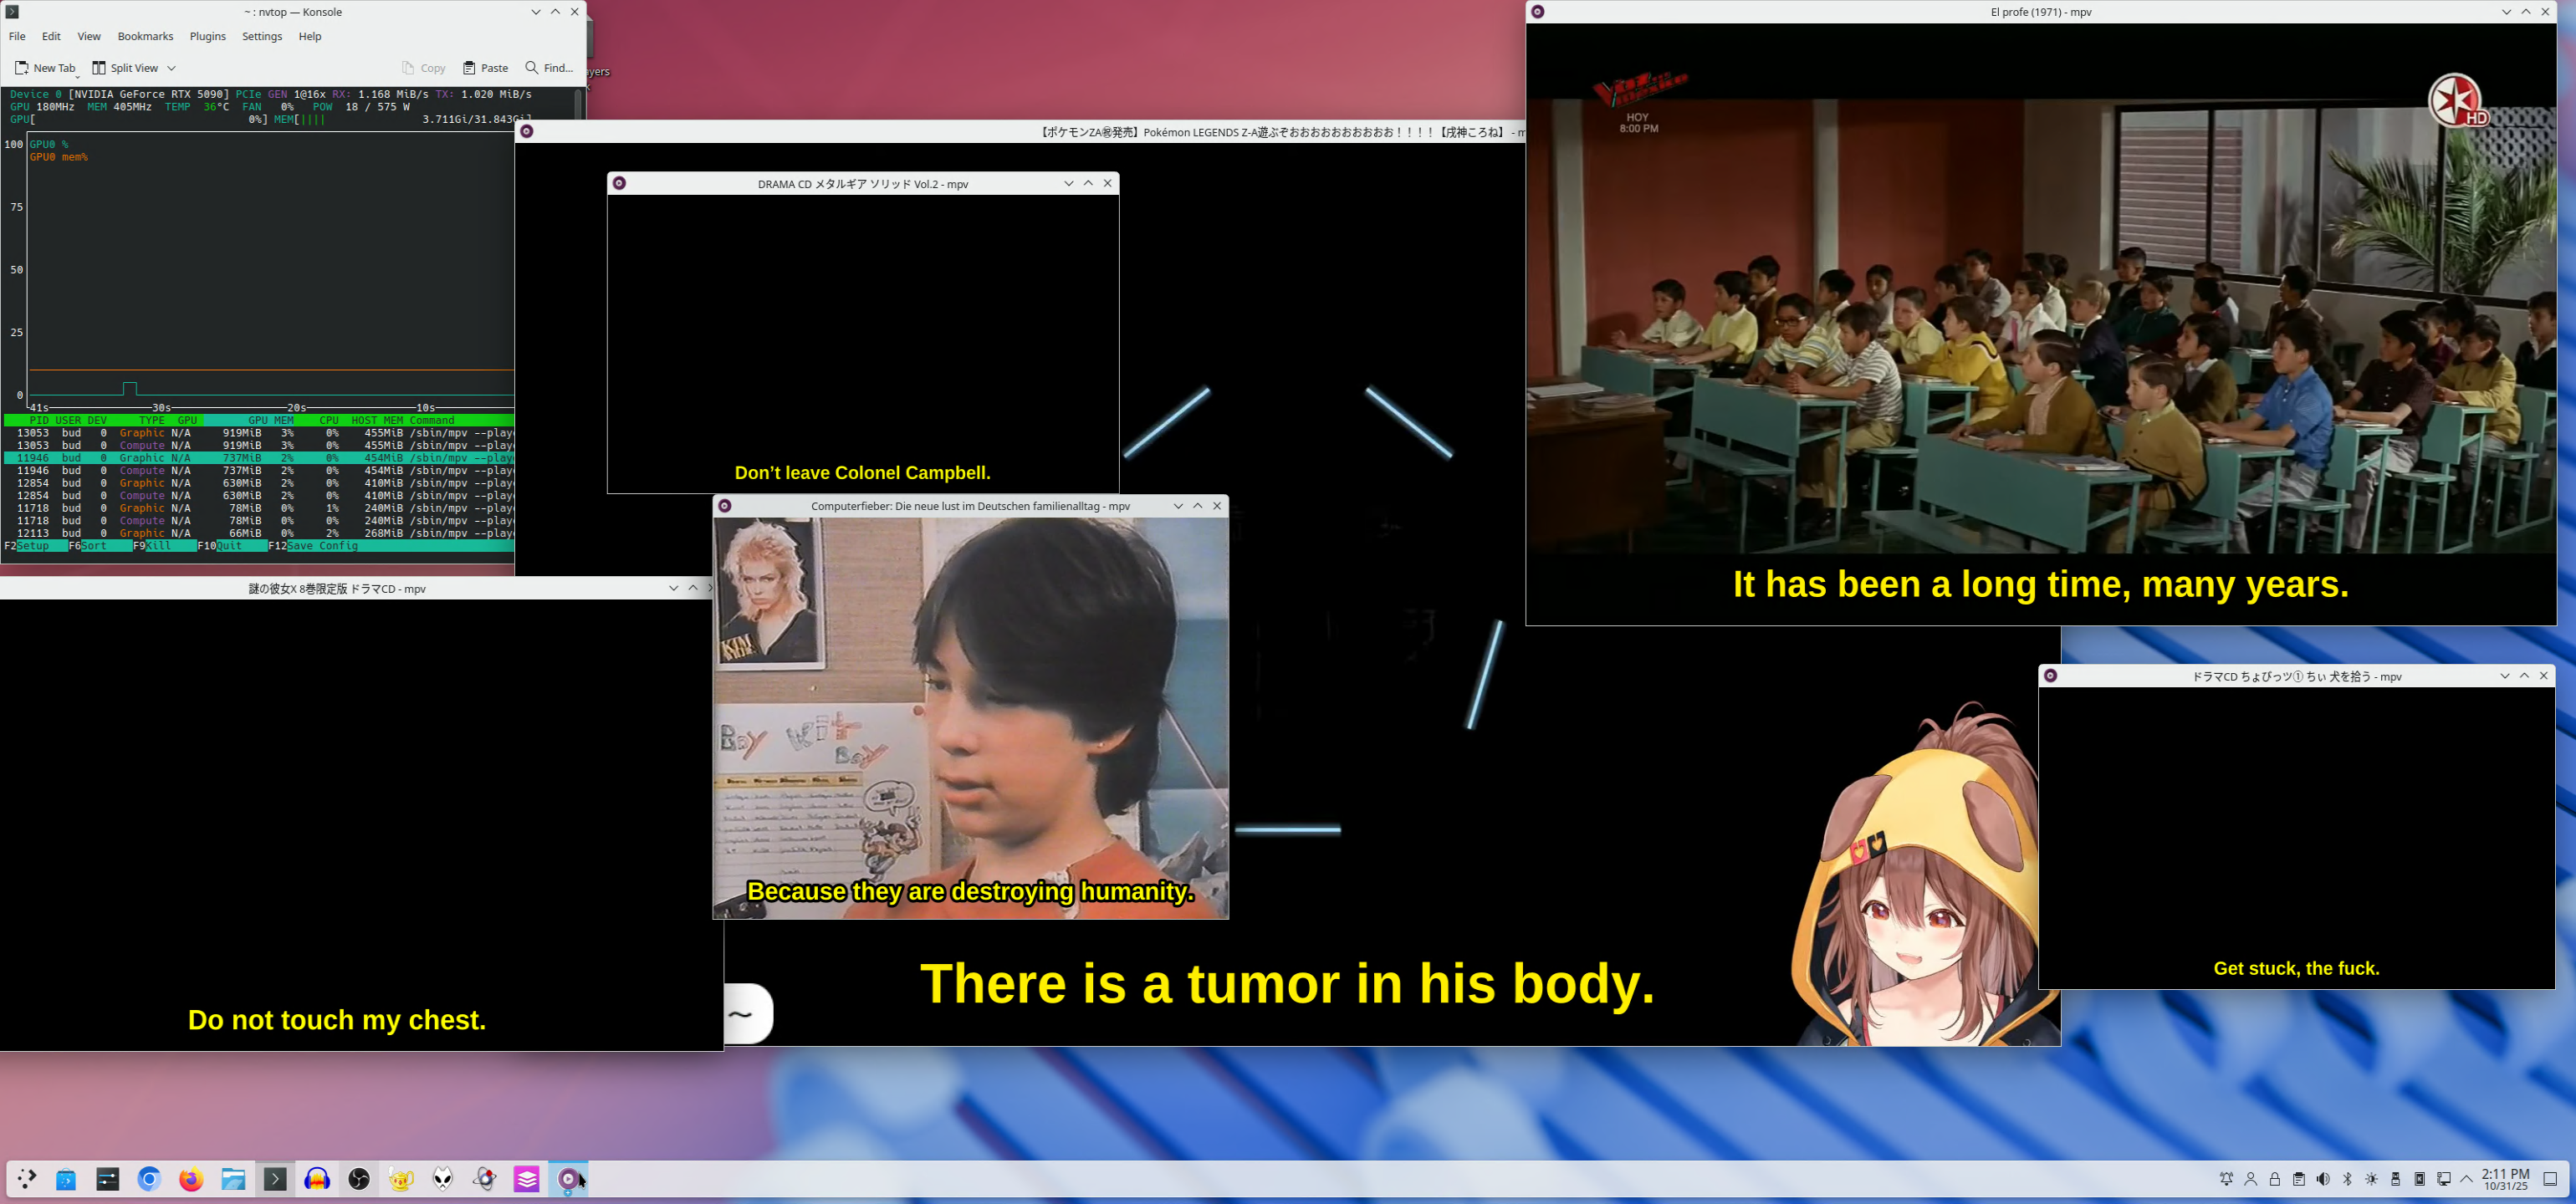
Task: Launch Audacity from the taskbar
Action: [x=317, y=1179]
